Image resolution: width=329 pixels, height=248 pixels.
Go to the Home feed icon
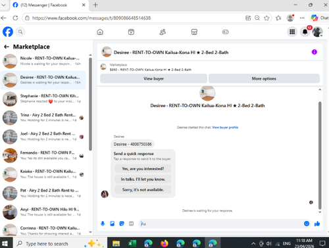click(x=100, y=32)
